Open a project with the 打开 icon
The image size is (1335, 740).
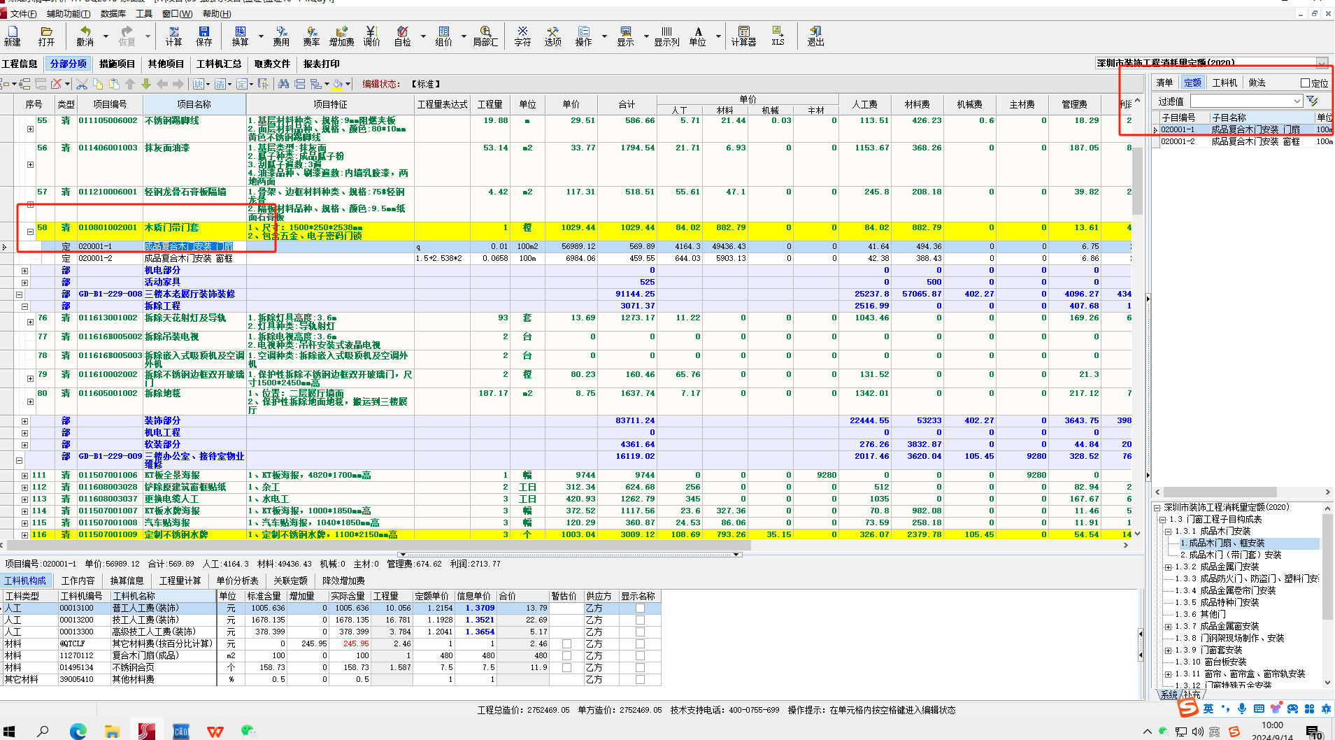[46, 36]
